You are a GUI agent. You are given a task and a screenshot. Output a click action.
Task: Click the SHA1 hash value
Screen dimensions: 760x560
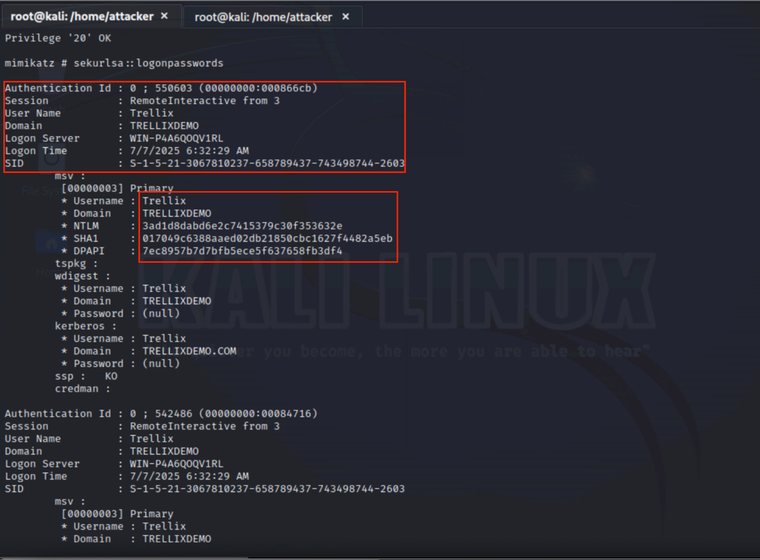pos(267,238)
